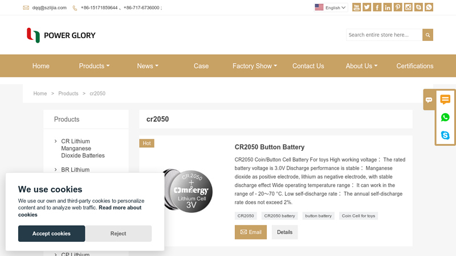Open the Facebook social icon

[x=377, y=7]
